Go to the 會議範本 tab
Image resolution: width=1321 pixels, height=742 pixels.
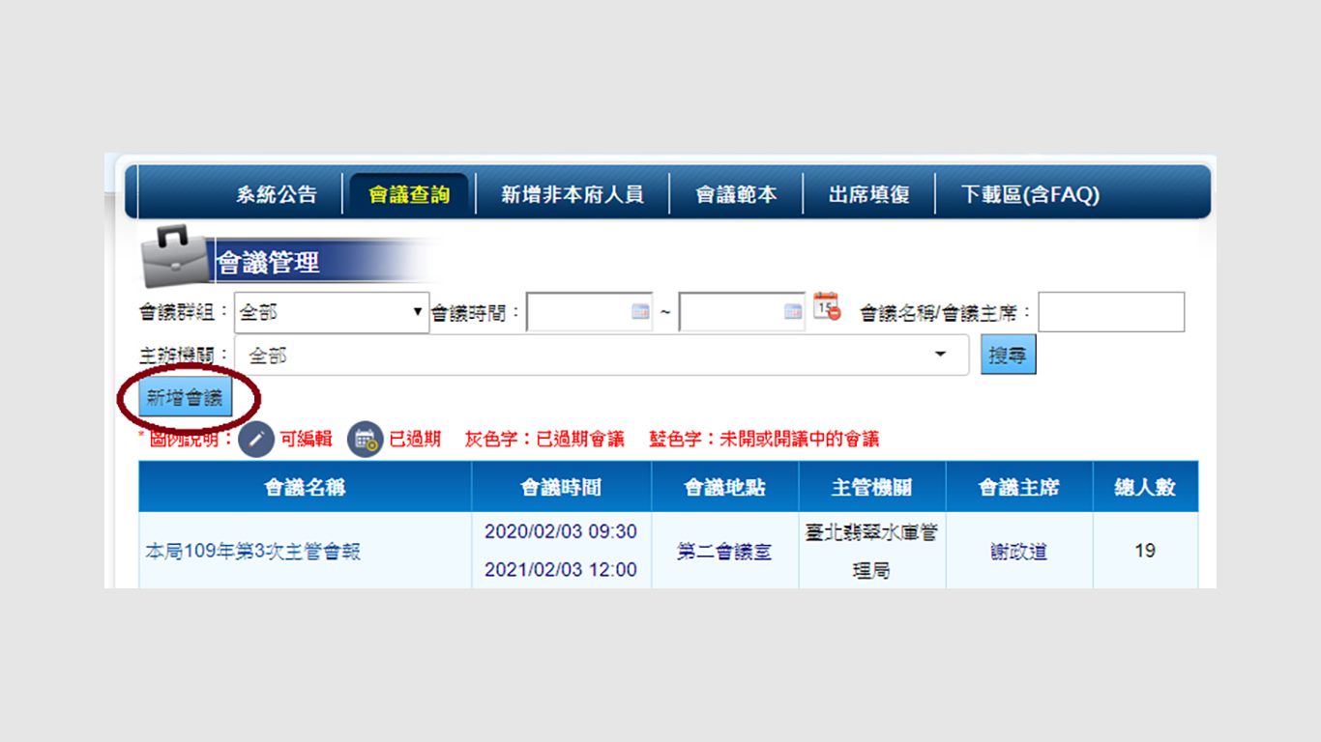(736, 194)
